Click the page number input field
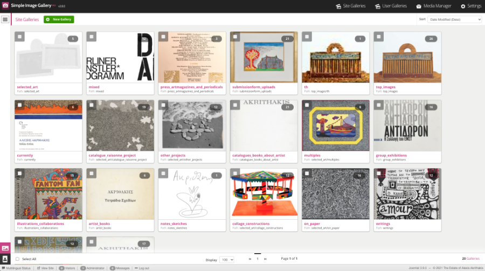Screen dimensions: 485x271 point(258,259)
